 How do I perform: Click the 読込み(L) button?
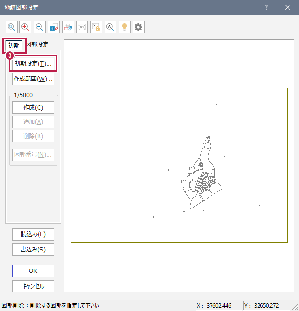33,234
